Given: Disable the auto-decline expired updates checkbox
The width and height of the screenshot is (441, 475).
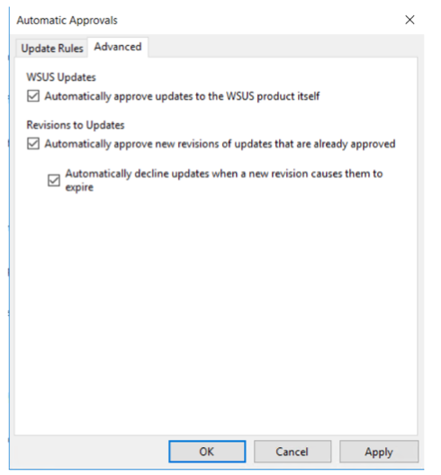Looking at the screenshot, I should click(54, 181).
